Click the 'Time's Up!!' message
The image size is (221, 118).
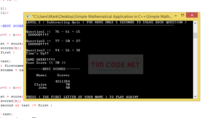[x=37, y=53]
